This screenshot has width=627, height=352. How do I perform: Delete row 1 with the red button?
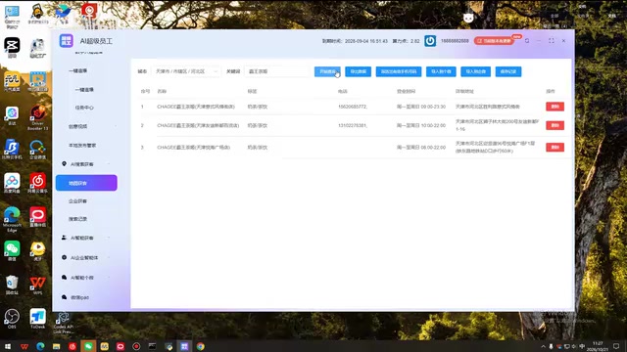(555, 107)
